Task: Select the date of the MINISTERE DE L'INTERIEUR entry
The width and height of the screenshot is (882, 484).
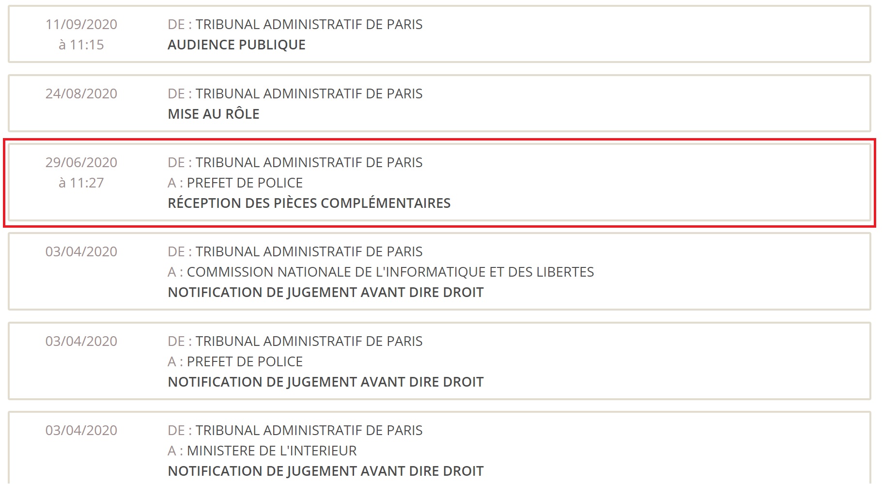Action: [x=81, y=430]
